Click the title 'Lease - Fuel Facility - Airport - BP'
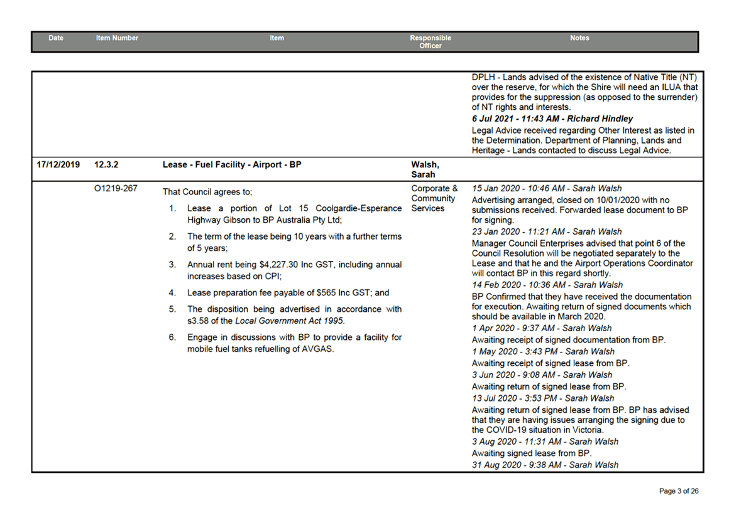 click(232, 165)
